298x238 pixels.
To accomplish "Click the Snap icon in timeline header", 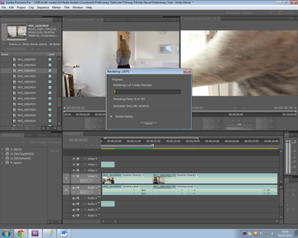I will coord(86,146).
